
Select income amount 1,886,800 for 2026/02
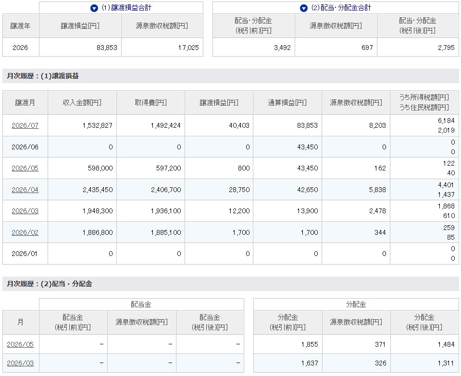(97, 232)
